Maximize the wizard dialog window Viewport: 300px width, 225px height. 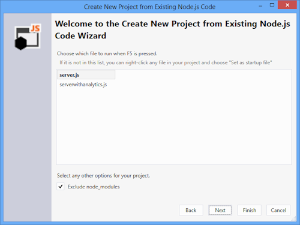272,5
